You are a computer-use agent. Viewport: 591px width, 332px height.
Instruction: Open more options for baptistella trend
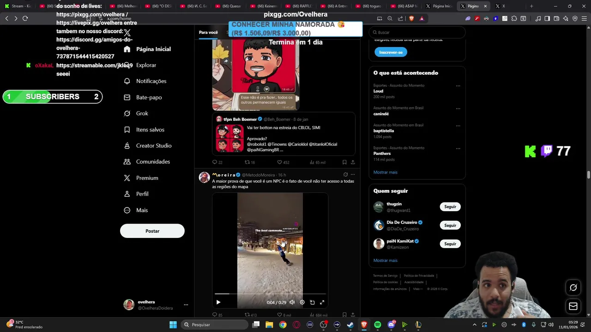tap(458, 125)
